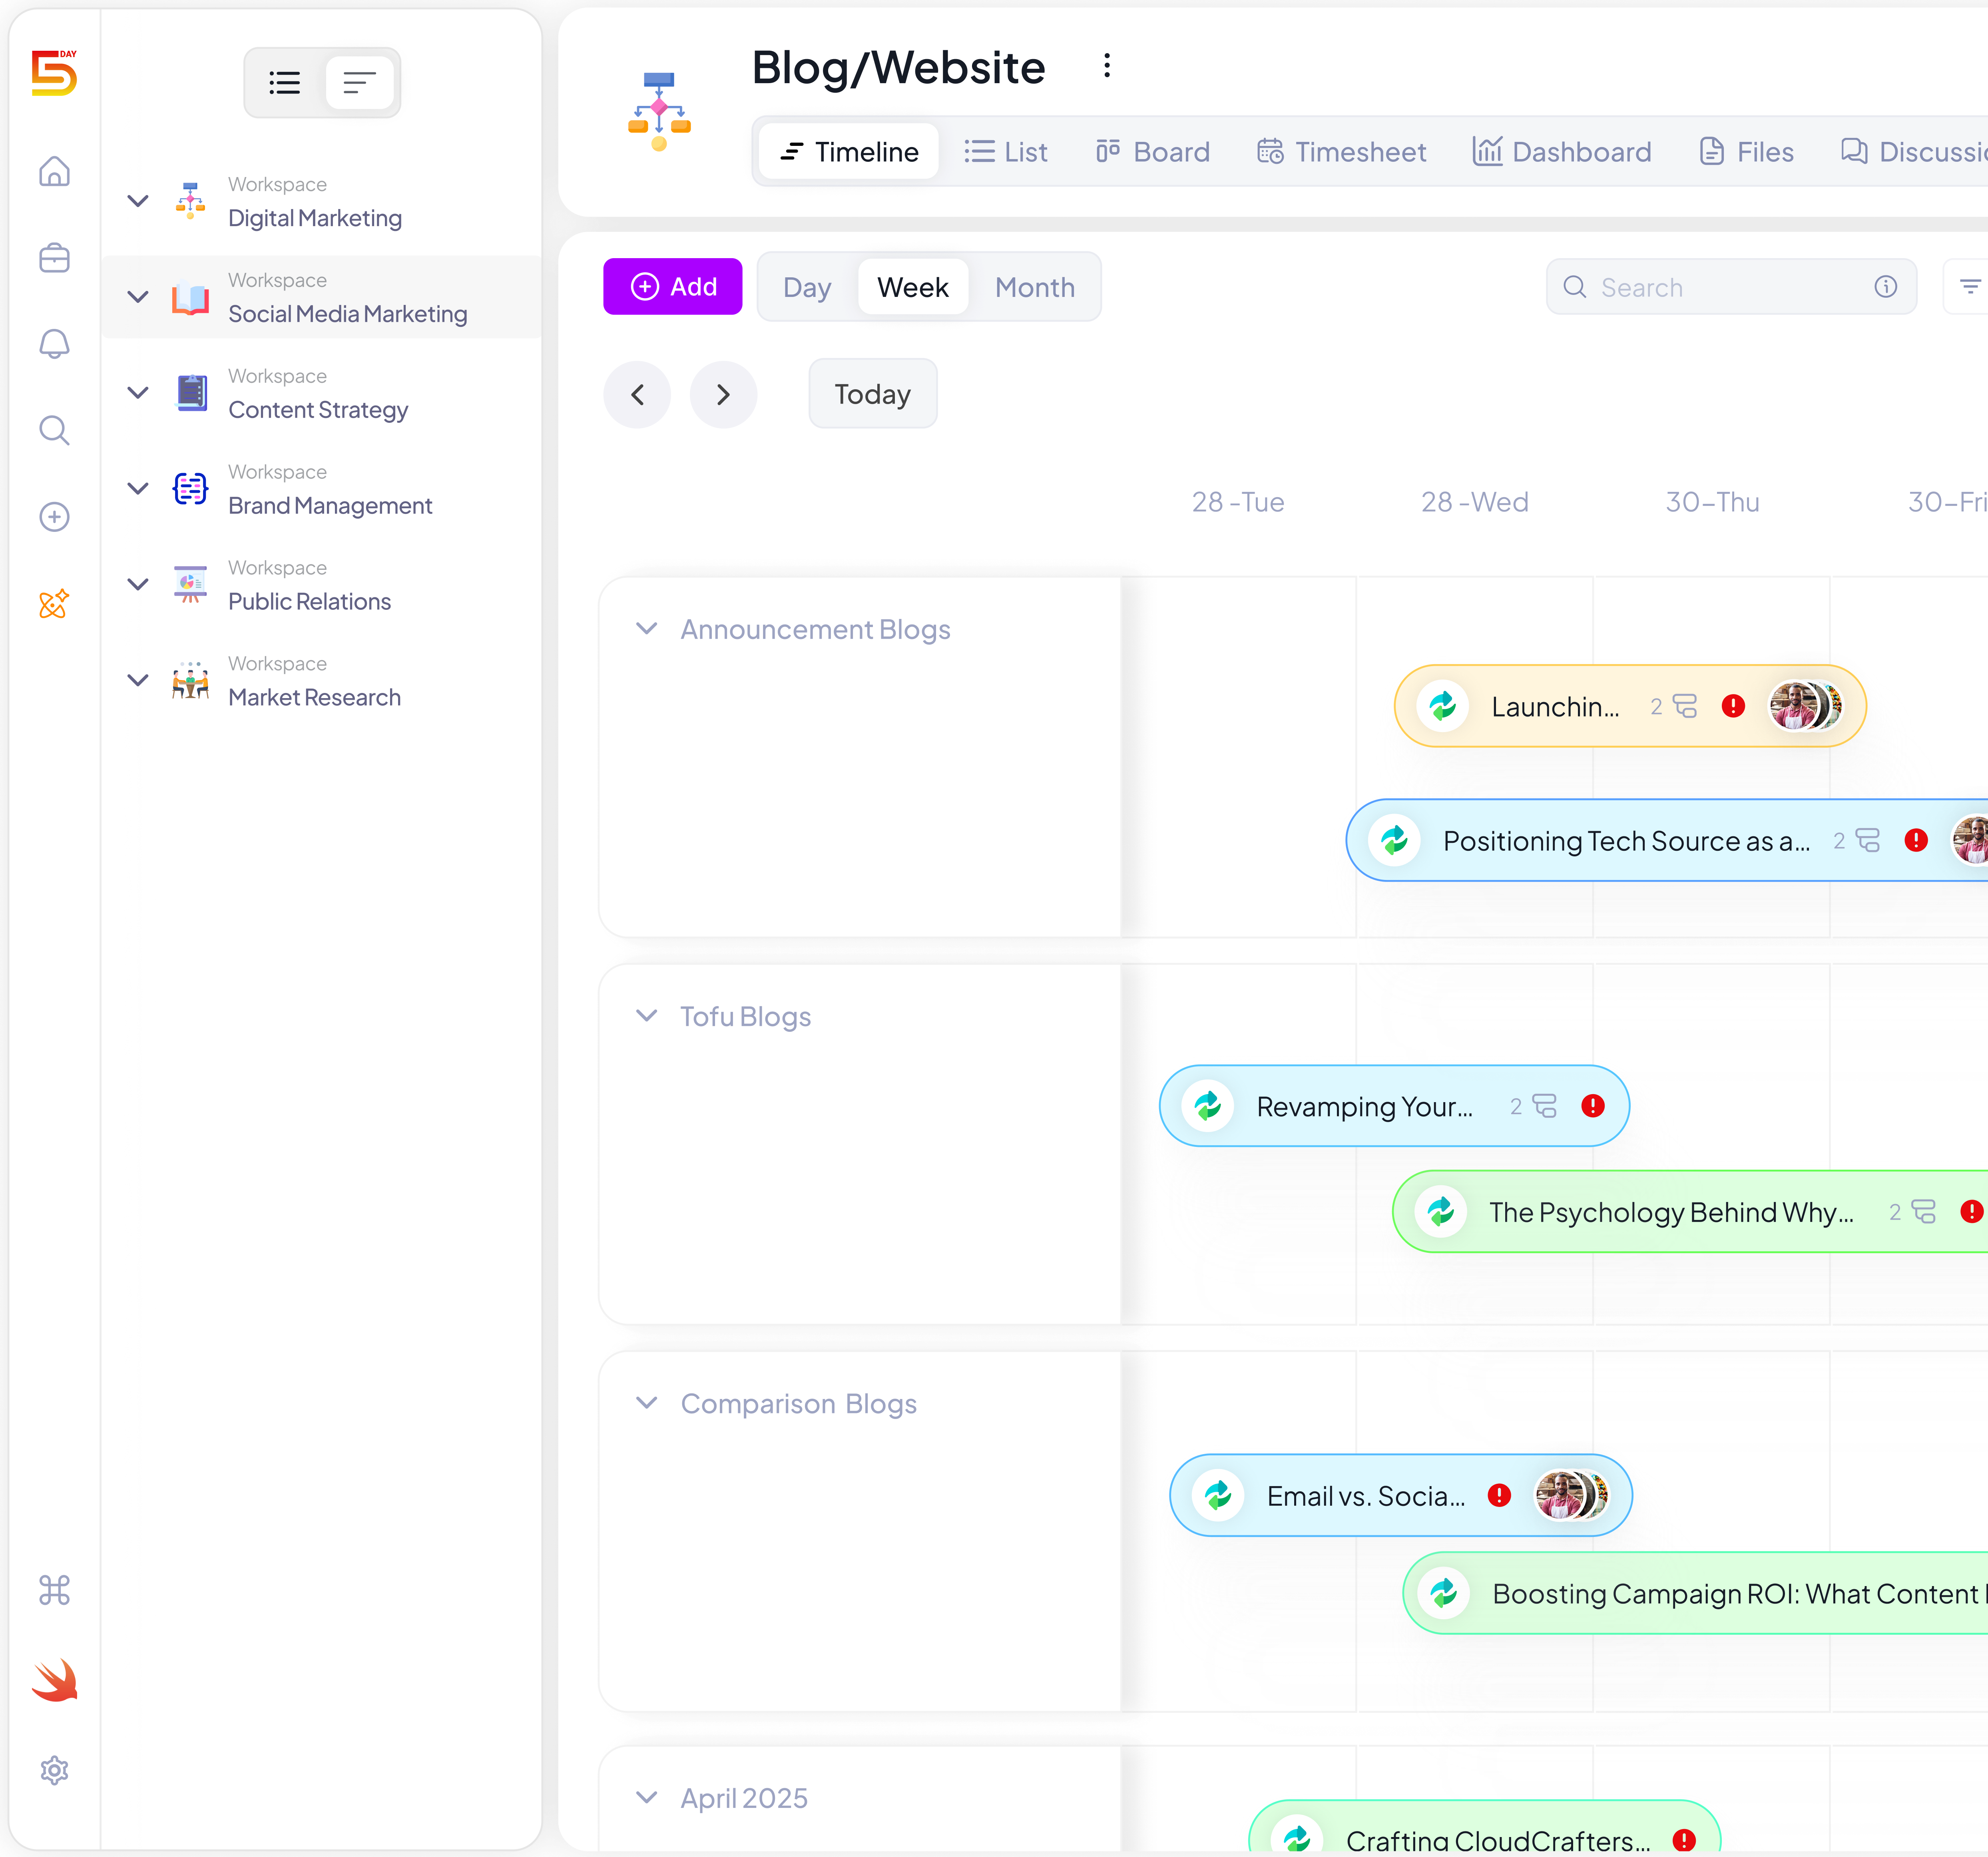Collapse Announcement Blogs section
Viewport: 1988px width, 1857px height.
(x=647, y=629)
